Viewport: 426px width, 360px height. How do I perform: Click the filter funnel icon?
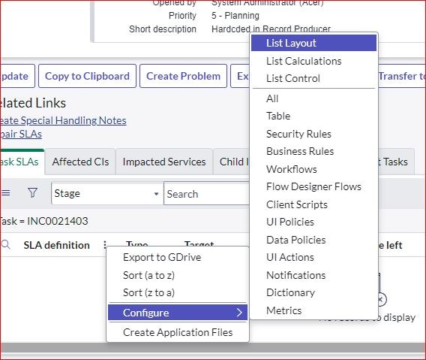pos(32,193)
